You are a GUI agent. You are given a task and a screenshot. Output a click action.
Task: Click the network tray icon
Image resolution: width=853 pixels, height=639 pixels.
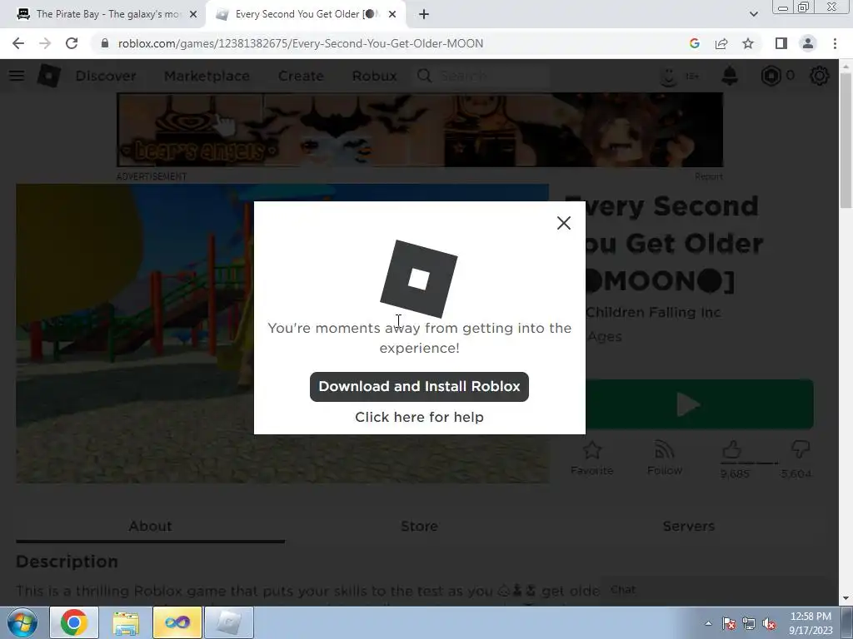point(749,624)
